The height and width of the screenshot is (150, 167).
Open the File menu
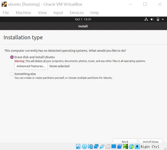coord(6,13)
